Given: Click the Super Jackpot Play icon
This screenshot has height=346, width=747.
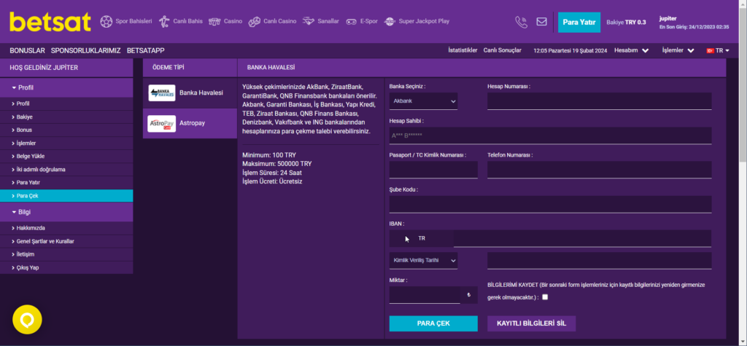Looking at the screenshot, I should pos(390,21).
